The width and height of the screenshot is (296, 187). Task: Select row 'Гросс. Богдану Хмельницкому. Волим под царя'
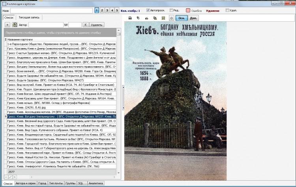click(62, 67)
